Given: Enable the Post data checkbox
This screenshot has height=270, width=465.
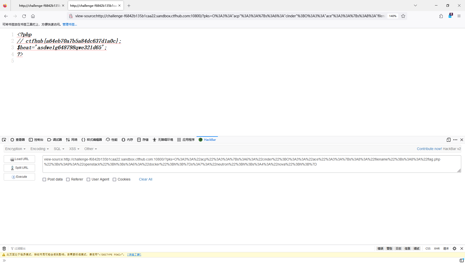Looking at the screenshot, I should click(44, 179).
